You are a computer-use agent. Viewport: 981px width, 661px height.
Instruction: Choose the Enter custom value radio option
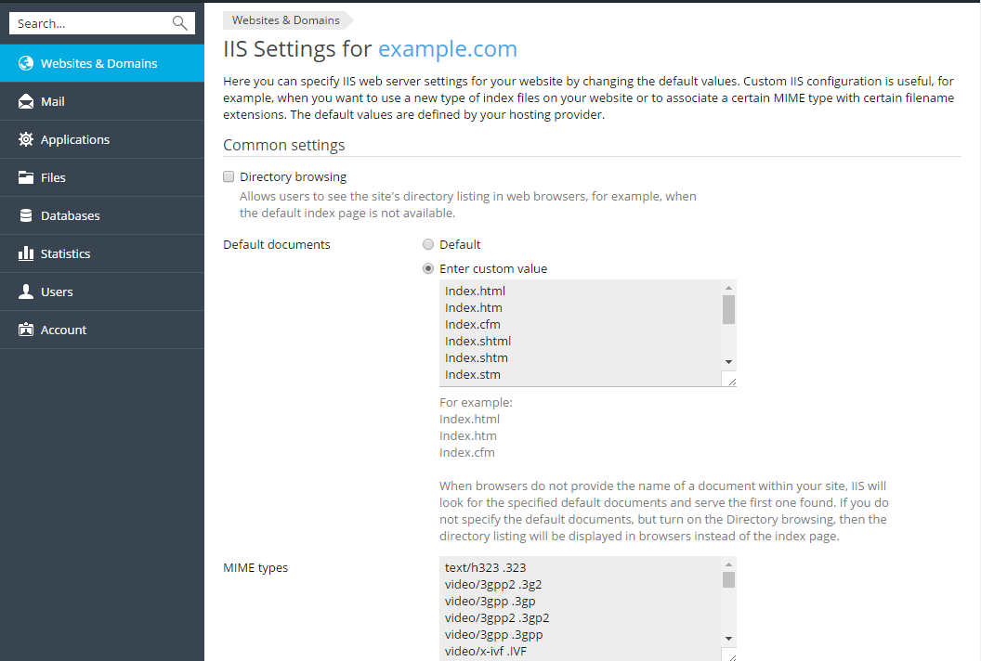428,269
